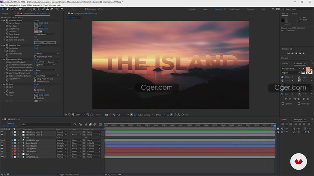314x176 pixels.
Task: Toggle the Gradient Ramp fx enable switch
Action: [x=4, y=20]
